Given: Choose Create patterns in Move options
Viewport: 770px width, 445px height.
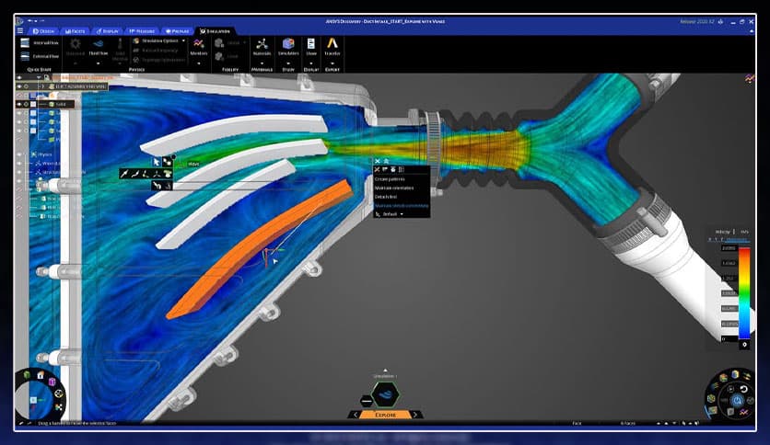Looking at the screenshot, I should point(390,179).
